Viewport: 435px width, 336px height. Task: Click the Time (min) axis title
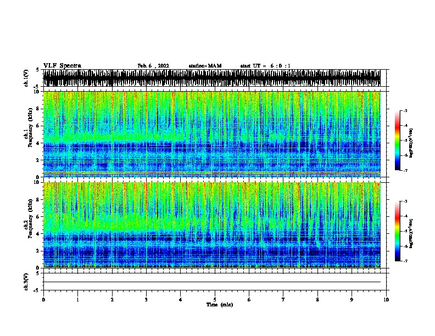tap(220, 305)
